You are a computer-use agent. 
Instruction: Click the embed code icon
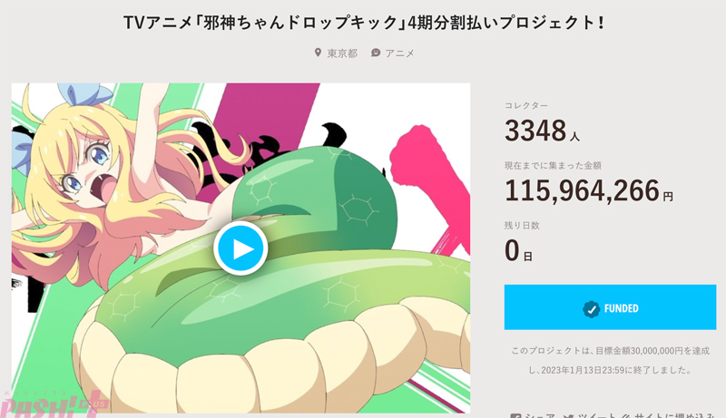(x=626, y=415)
